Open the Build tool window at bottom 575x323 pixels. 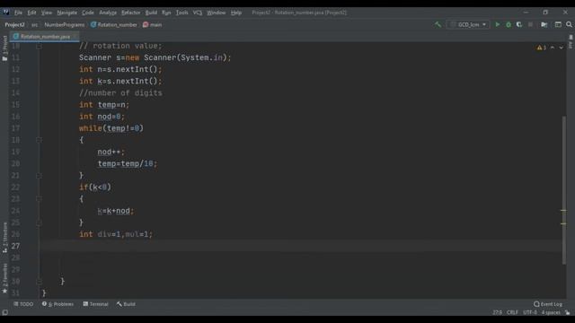126,304
